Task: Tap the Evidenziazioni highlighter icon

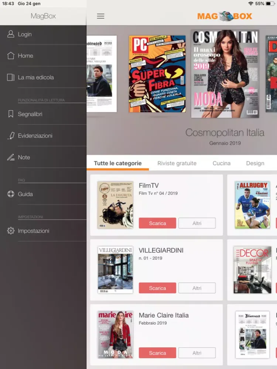Action: click(11, 135)
